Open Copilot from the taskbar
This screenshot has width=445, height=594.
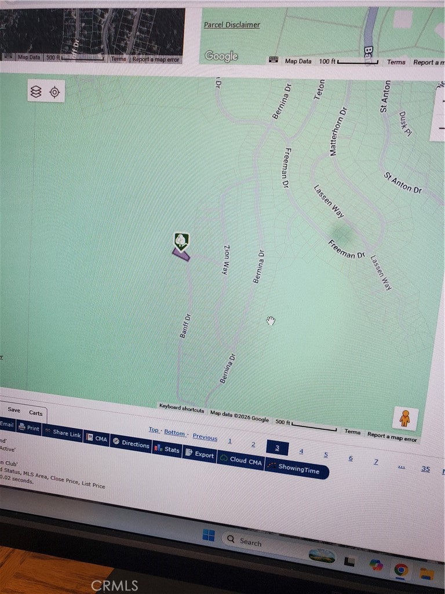[x=376, y=565]
